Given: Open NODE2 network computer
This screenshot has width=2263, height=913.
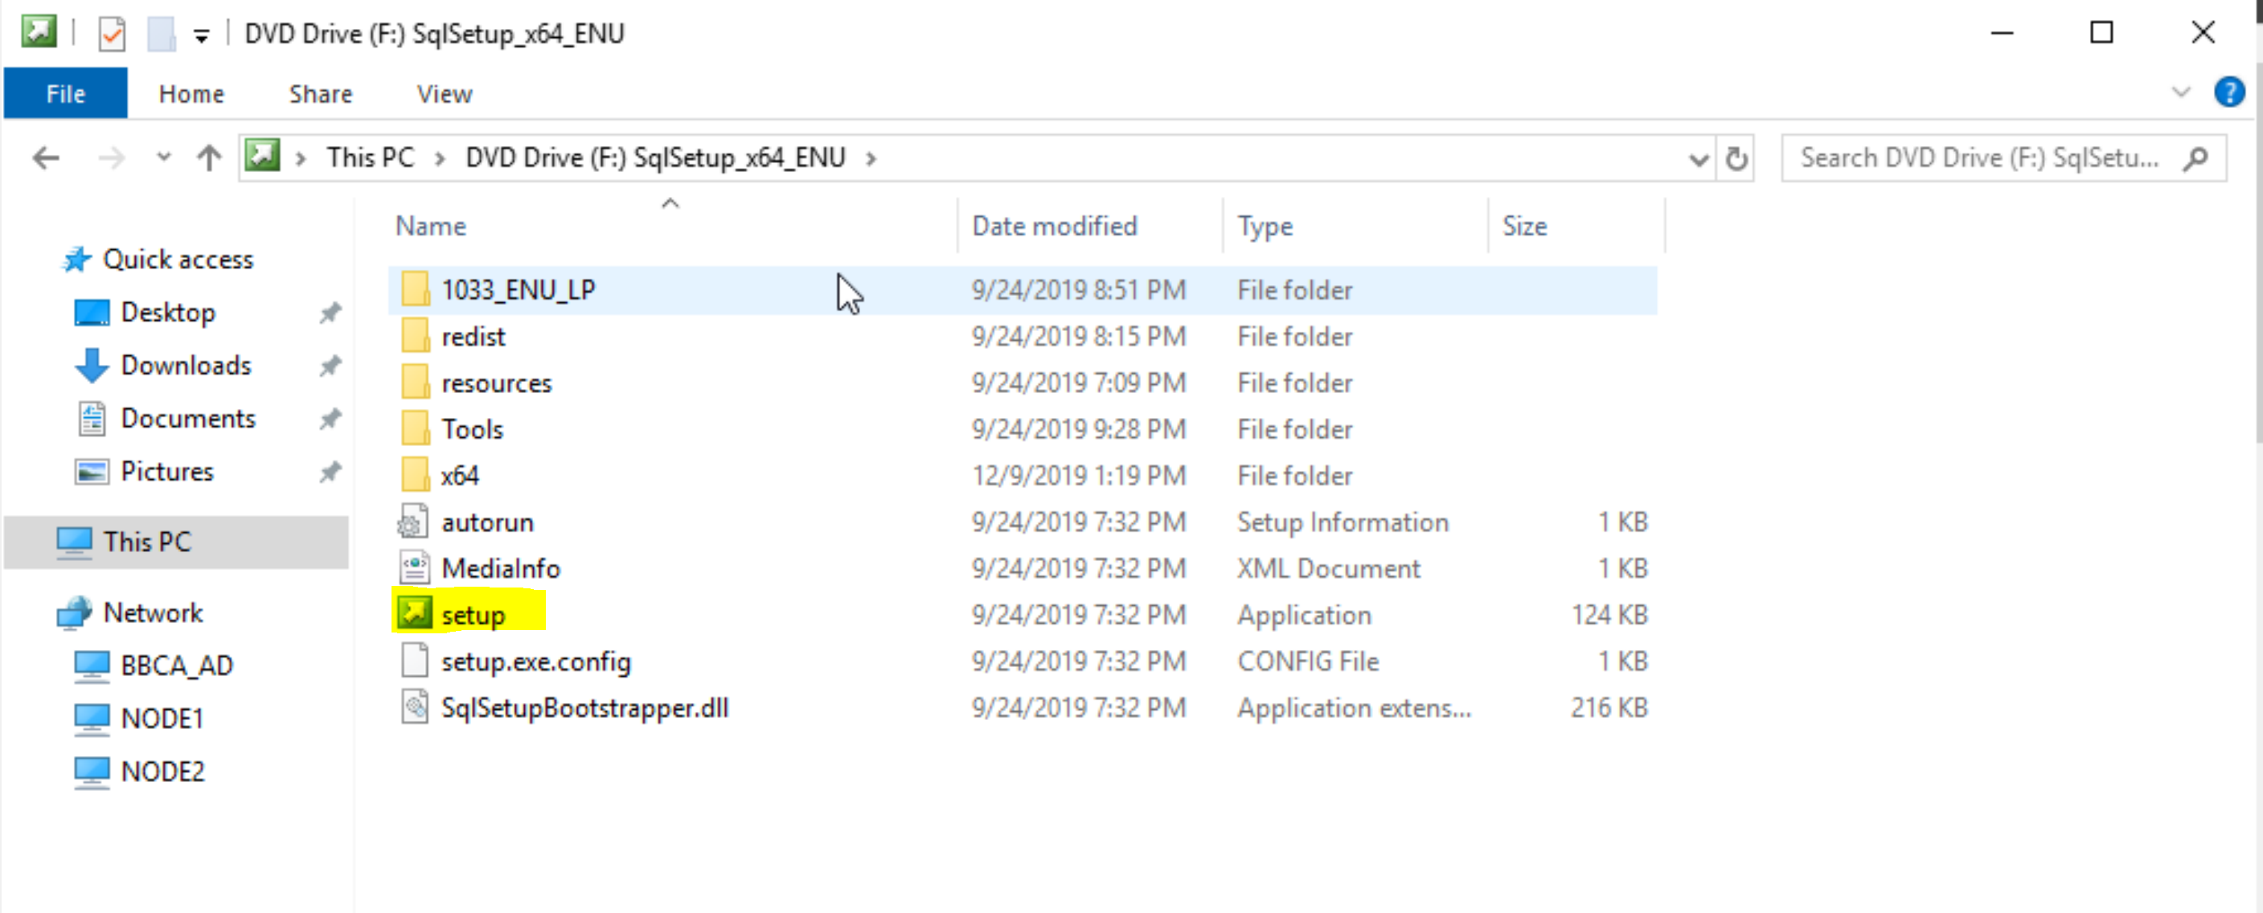Looking at the screenshot, I should click(162, 772).
